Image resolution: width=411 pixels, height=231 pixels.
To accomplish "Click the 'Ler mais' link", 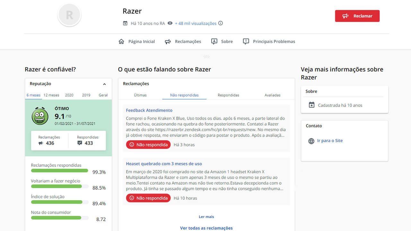I will 206,217.
